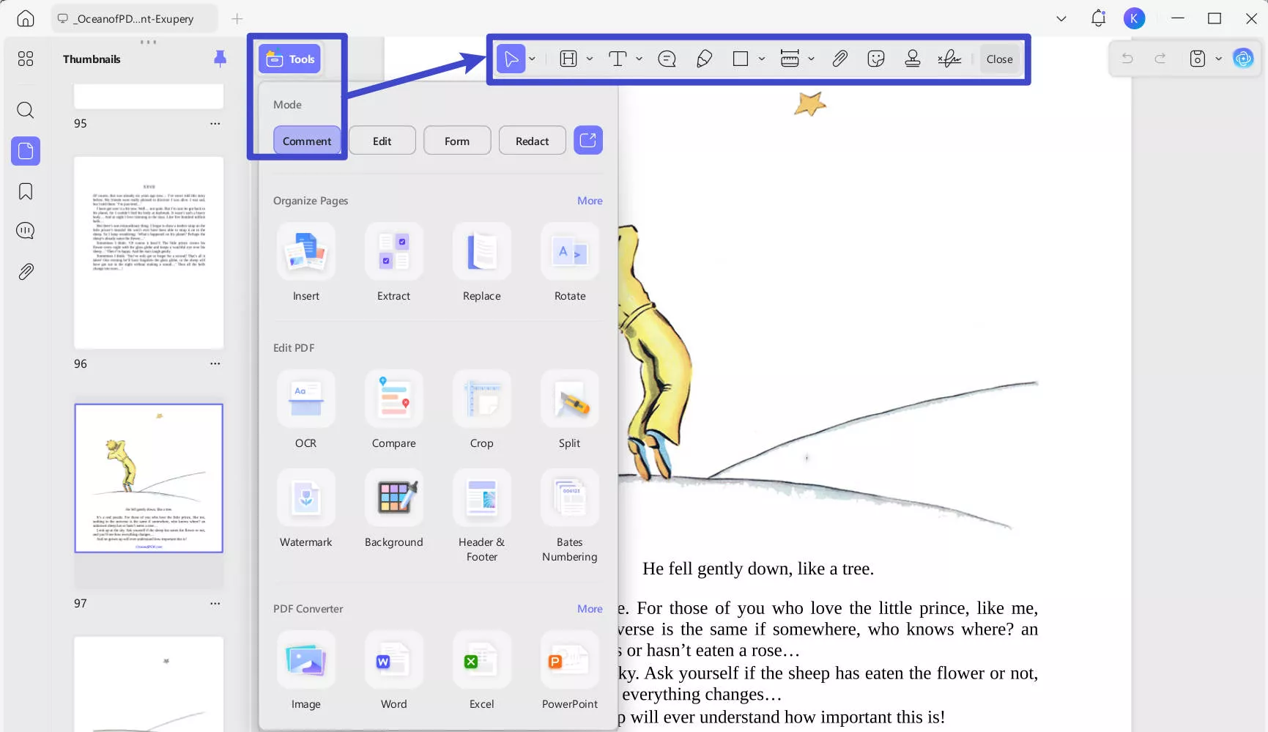Click More in PDF Converter section
The image size is (1268, 732).
point(590,608)
